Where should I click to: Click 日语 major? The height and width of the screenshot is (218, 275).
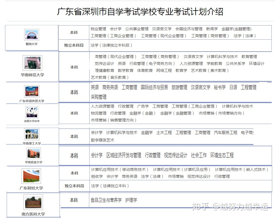[x=233, y=87]
